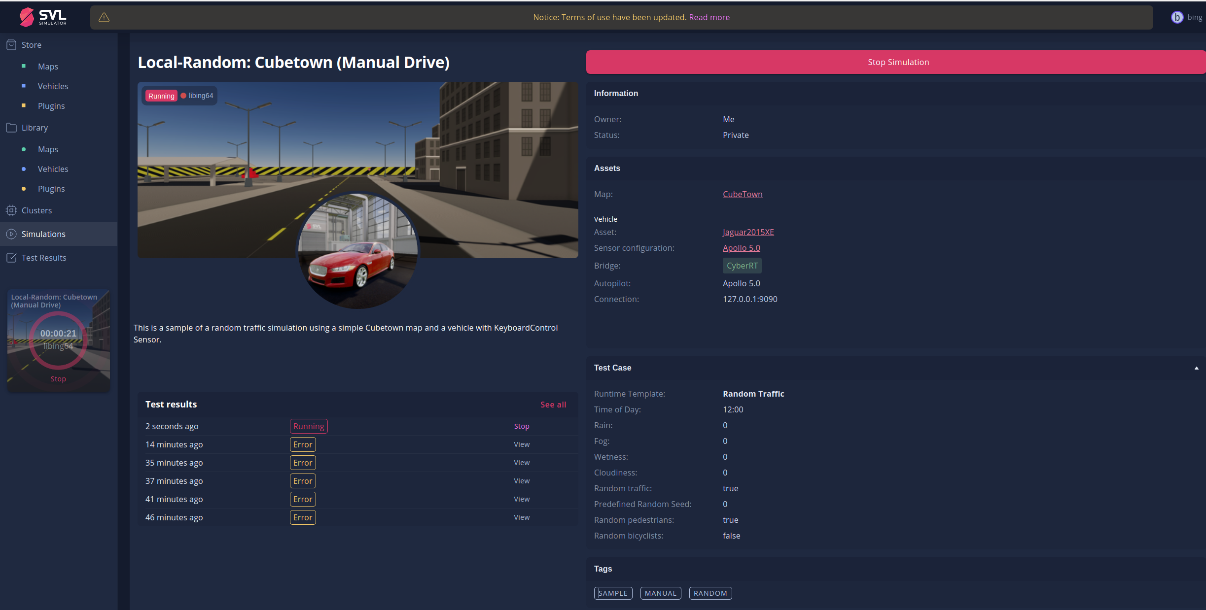Screen dimensions: 1206x610
Task: Click the warning triangle notice icon
Action: [104, 17]
